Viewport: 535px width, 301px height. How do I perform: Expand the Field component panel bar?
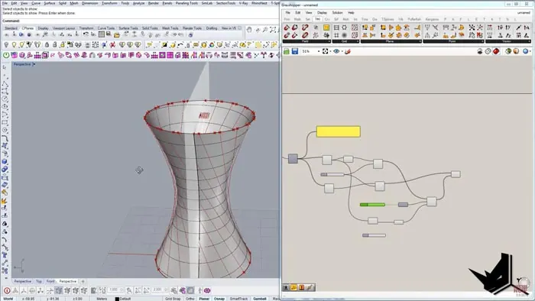point(306,41)
